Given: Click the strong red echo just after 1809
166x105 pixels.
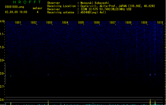Looking at the screenshot, I should tap(150, 75).
